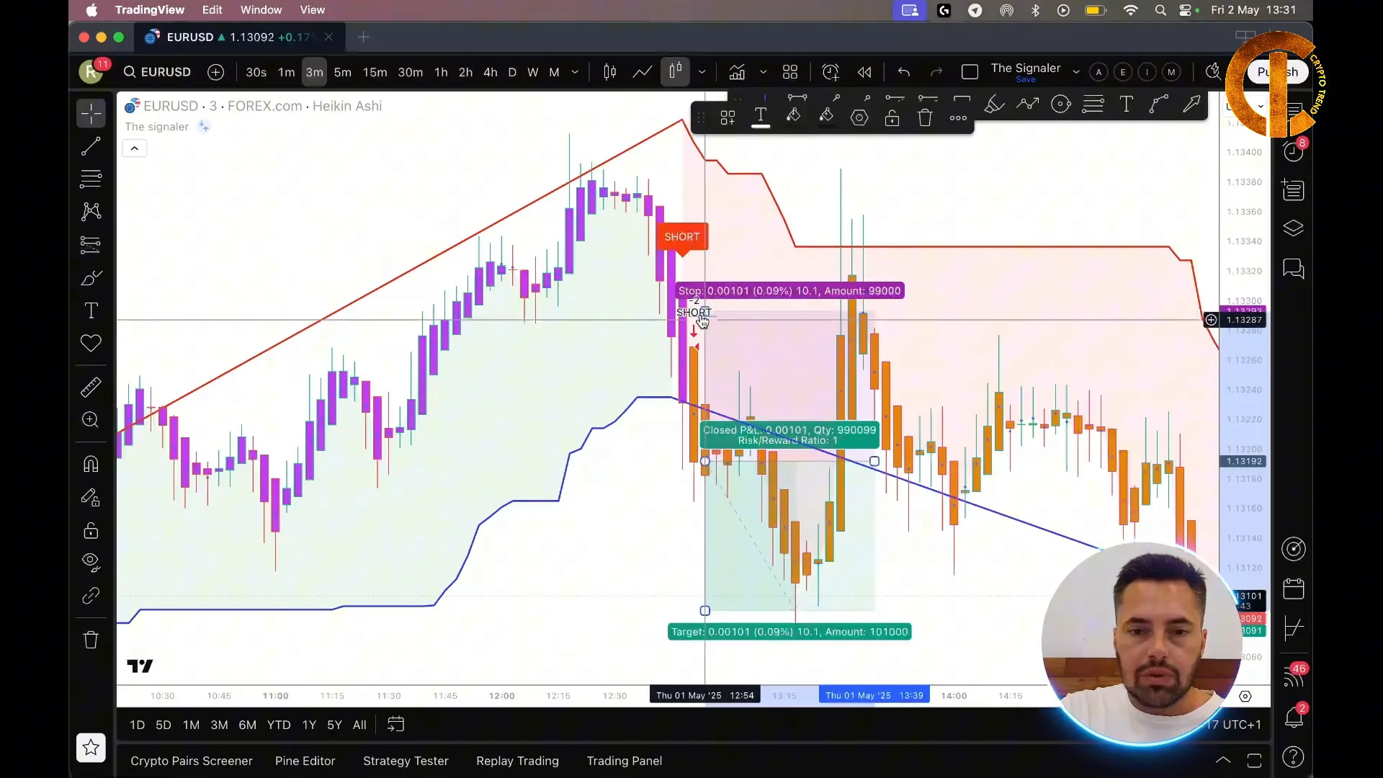The image size is (1383, 778).
Task: Start bar replay rewind icon
Action: coord(864,72)
